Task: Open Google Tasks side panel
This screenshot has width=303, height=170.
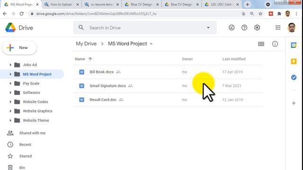Action: point(294,77)
